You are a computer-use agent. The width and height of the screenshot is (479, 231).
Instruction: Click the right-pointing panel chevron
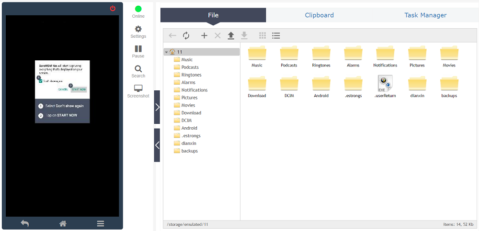[157, 107]
